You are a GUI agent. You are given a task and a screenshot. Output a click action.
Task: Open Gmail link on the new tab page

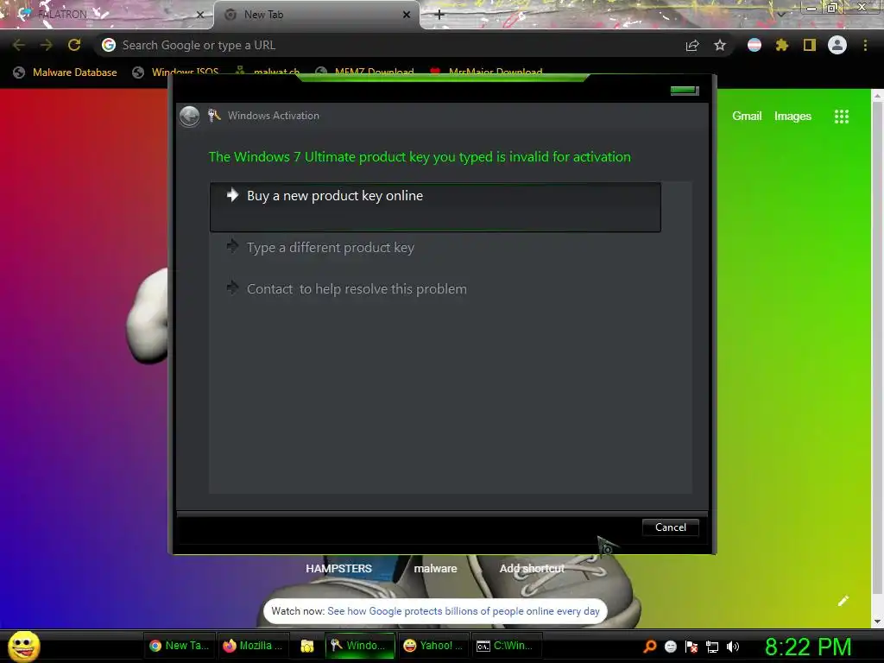coord(747,117)
